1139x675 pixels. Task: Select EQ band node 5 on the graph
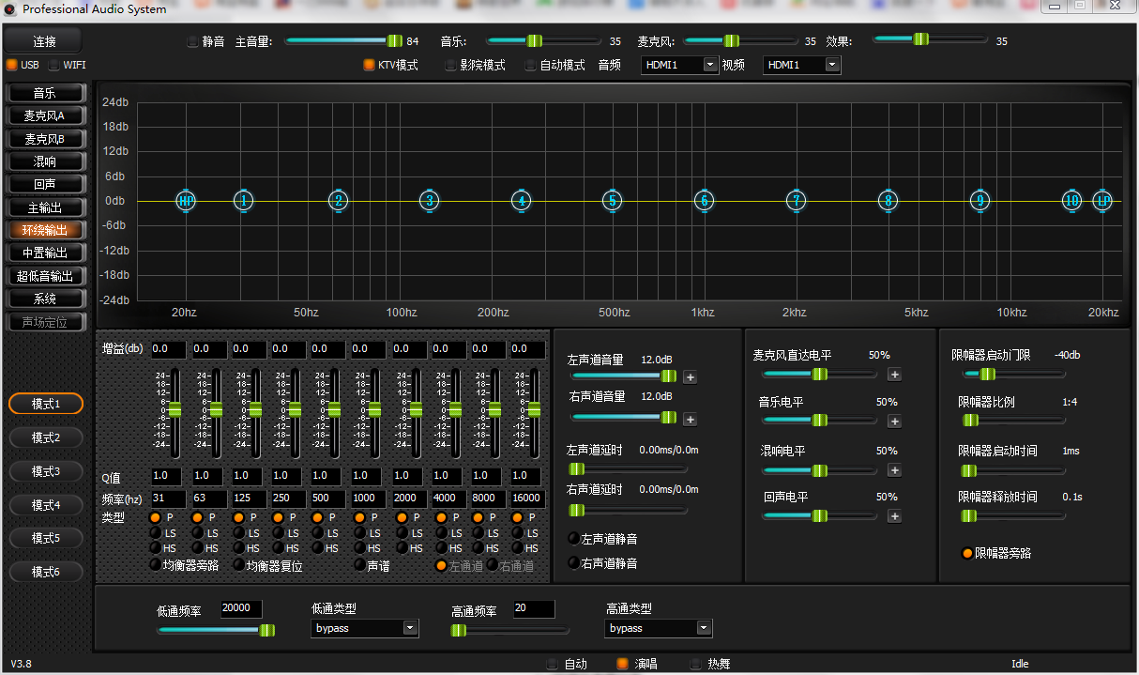[x=613, y=201]
